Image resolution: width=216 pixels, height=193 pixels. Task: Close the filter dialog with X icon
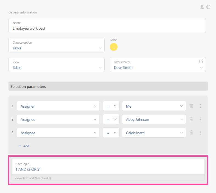pyautogui.click(x=208, y=7)
